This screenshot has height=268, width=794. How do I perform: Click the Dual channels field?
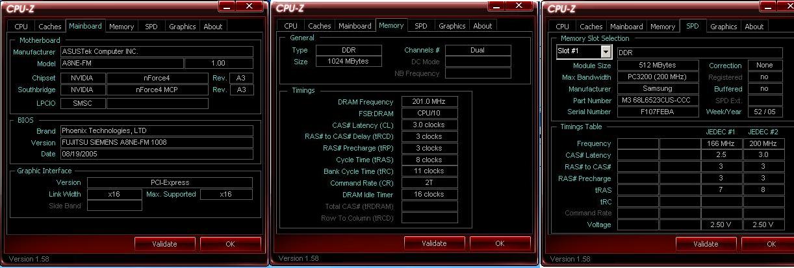coord(478,50)
